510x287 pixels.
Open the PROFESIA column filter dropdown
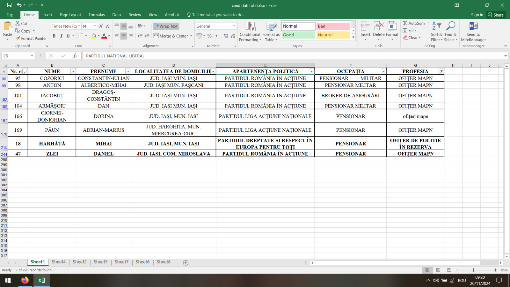pyautogui.click(x=441, y=71)
